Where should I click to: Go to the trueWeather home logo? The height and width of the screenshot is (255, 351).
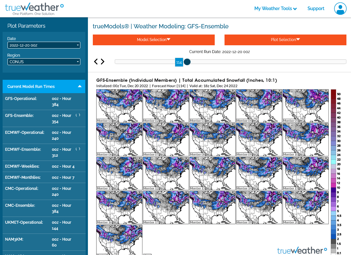[34, 9]
